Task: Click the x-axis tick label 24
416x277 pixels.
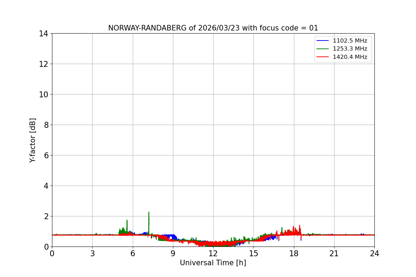Action: (x=374, y=253)
